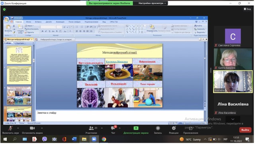255x144 pixels.
Task: Open the Вставка ribbon tab
Action: [x=38, y=22]
